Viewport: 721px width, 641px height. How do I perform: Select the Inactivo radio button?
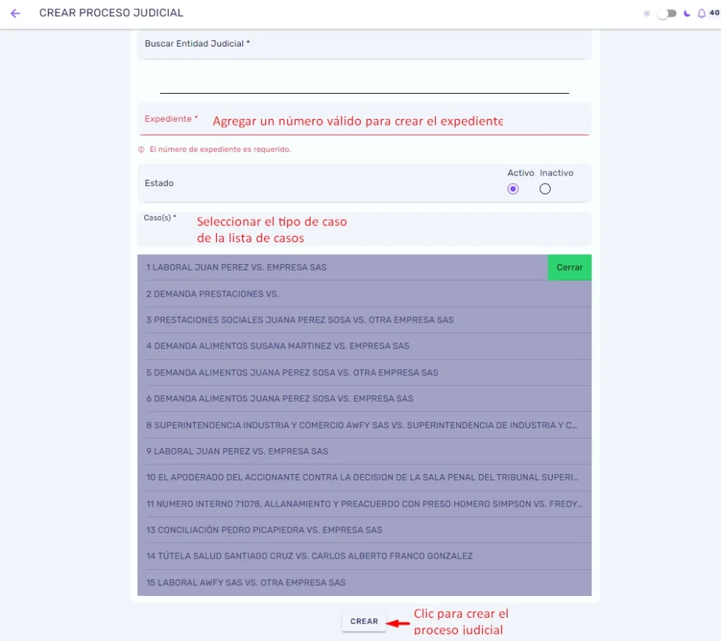coord(545,189)
